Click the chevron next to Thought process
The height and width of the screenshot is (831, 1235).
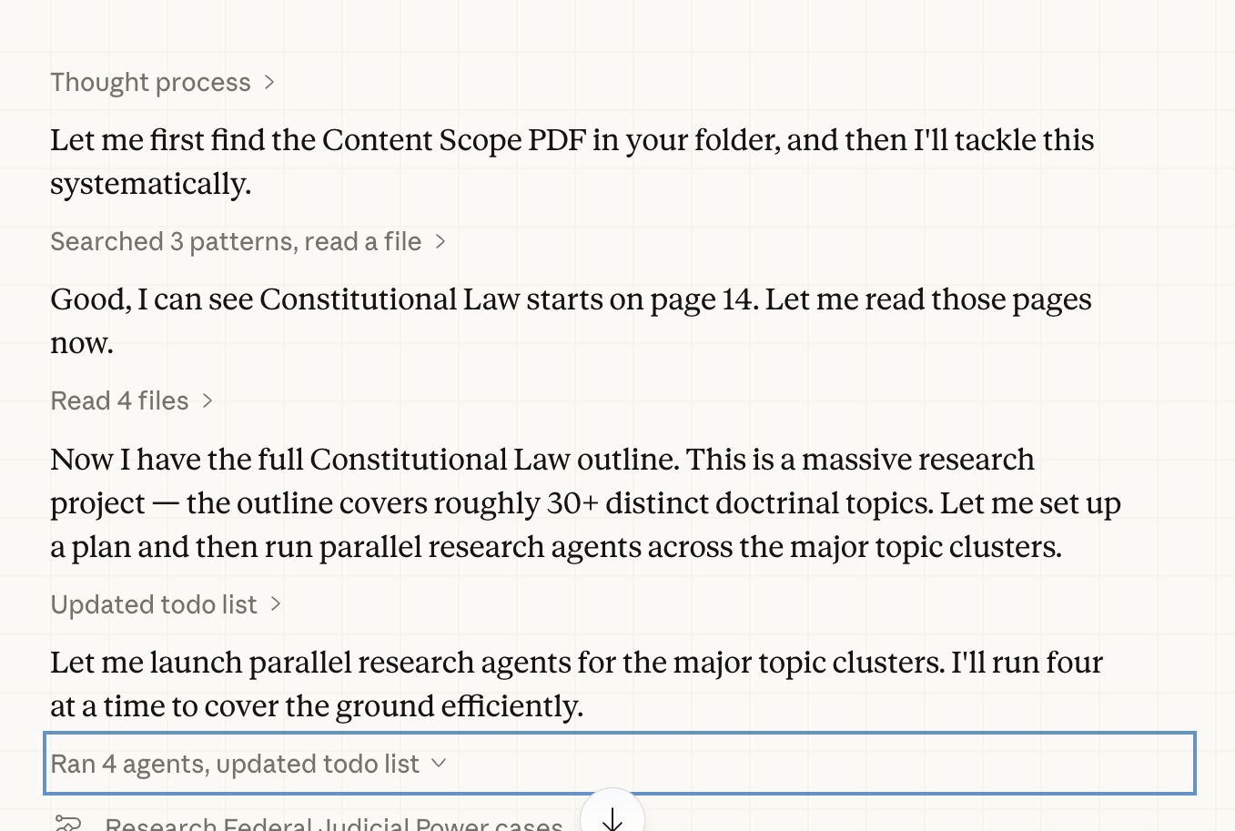click(x=269, y=83)
